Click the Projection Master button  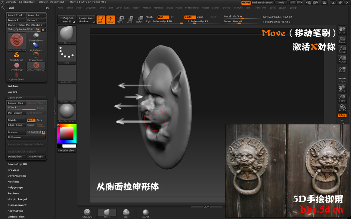pyautogui.click(x=86, y=20)
